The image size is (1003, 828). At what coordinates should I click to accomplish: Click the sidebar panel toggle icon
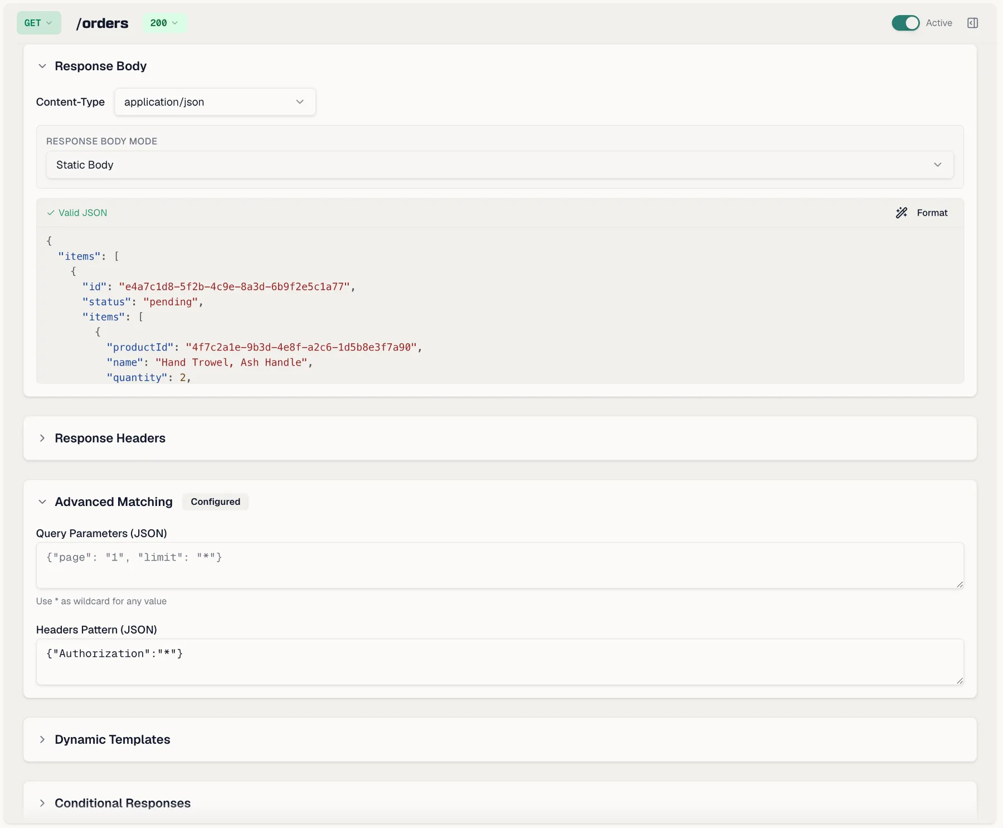[973, 23]
